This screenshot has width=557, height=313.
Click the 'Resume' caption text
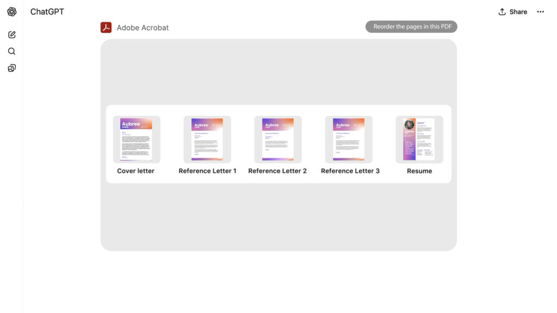[x=419, y=171]
